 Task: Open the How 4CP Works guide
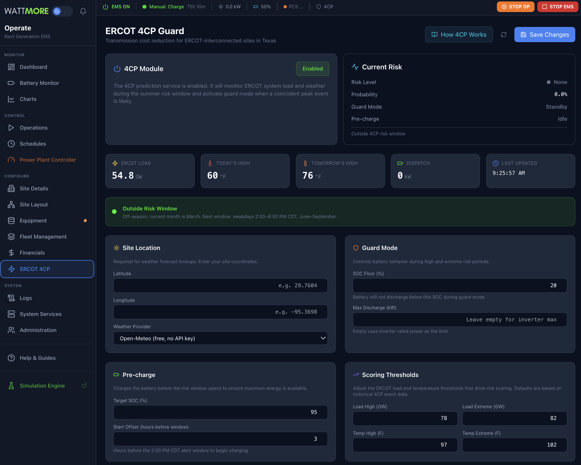pyautogui.click(x=459, y=34)
